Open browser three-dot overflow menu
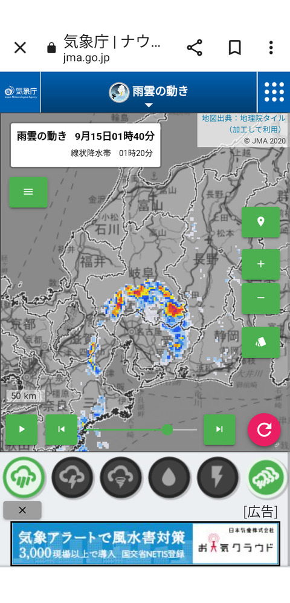Image resolution: width=290 pixels, height=603 pixels. tap(271, 48)
